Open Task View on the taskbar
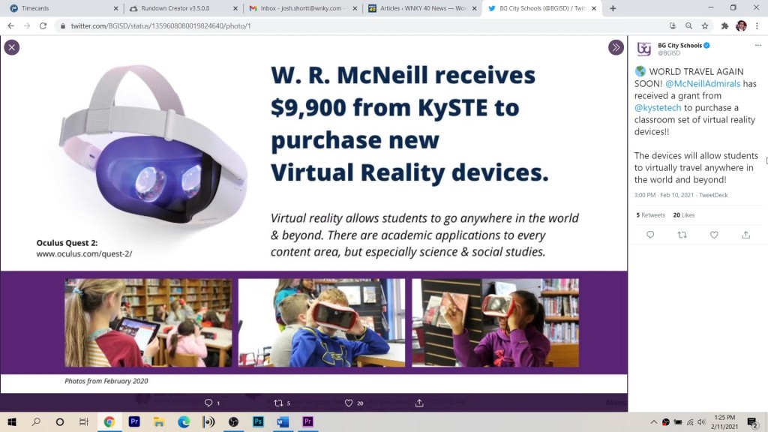 tap(84, 421)
